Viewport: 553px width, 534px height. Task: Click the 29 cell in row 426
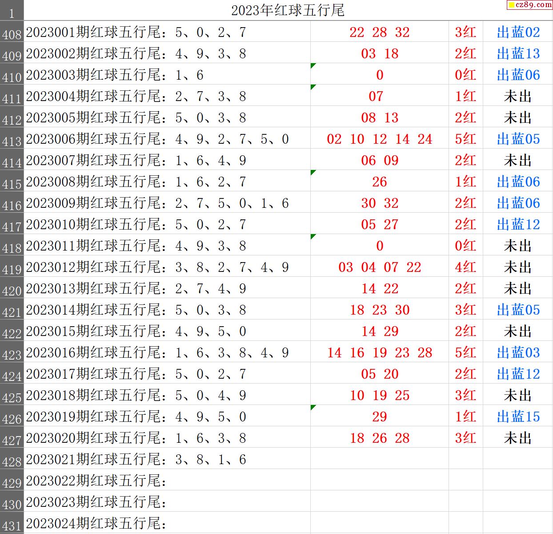pyautogui.click(x=380, y=416)
